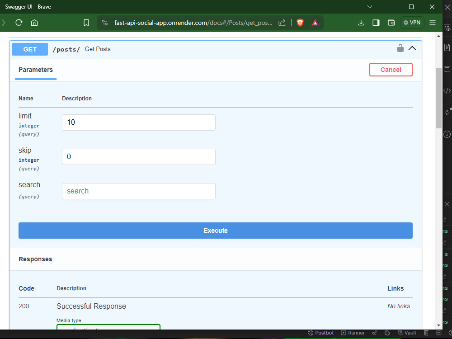
Task: Click the GET method badge
Action: pos(30,49)
